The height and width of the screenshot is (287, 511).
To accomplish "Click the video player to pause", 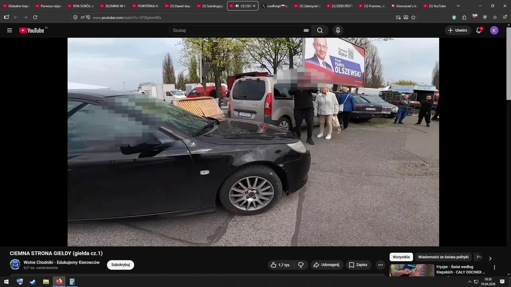I will click(253, 142).
